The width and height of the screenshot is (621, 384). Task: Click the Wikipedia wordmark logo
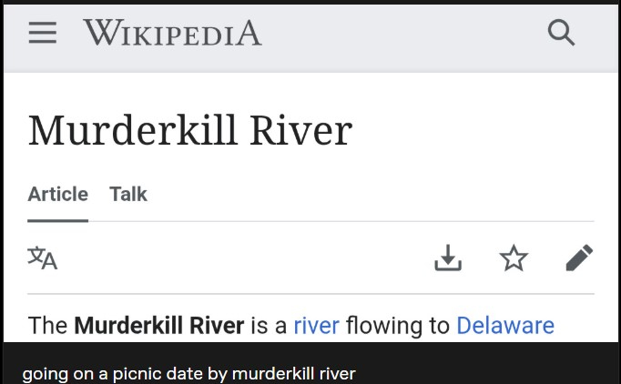[172, 34]
